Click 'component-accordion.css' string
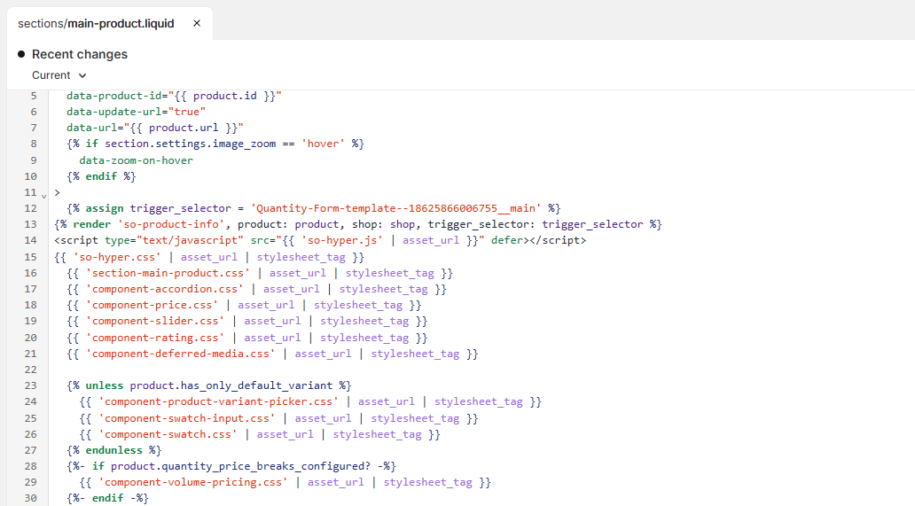Image resolution: width=915 pixels, height=506 pixels. pyautogui.click(x=165, y=289)
